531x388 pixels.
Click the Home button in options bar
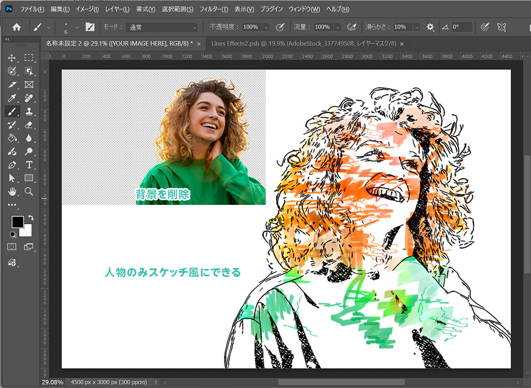(17, 27)
